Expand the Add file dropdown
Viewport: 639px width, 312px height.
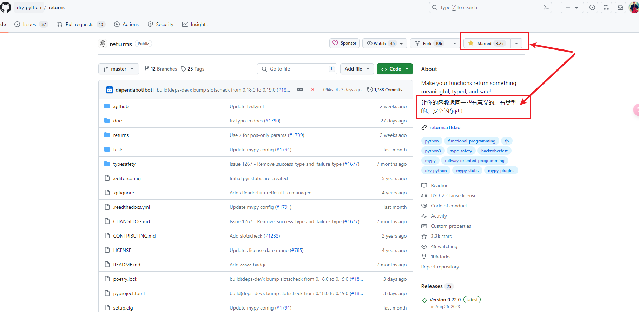(357, 69)
